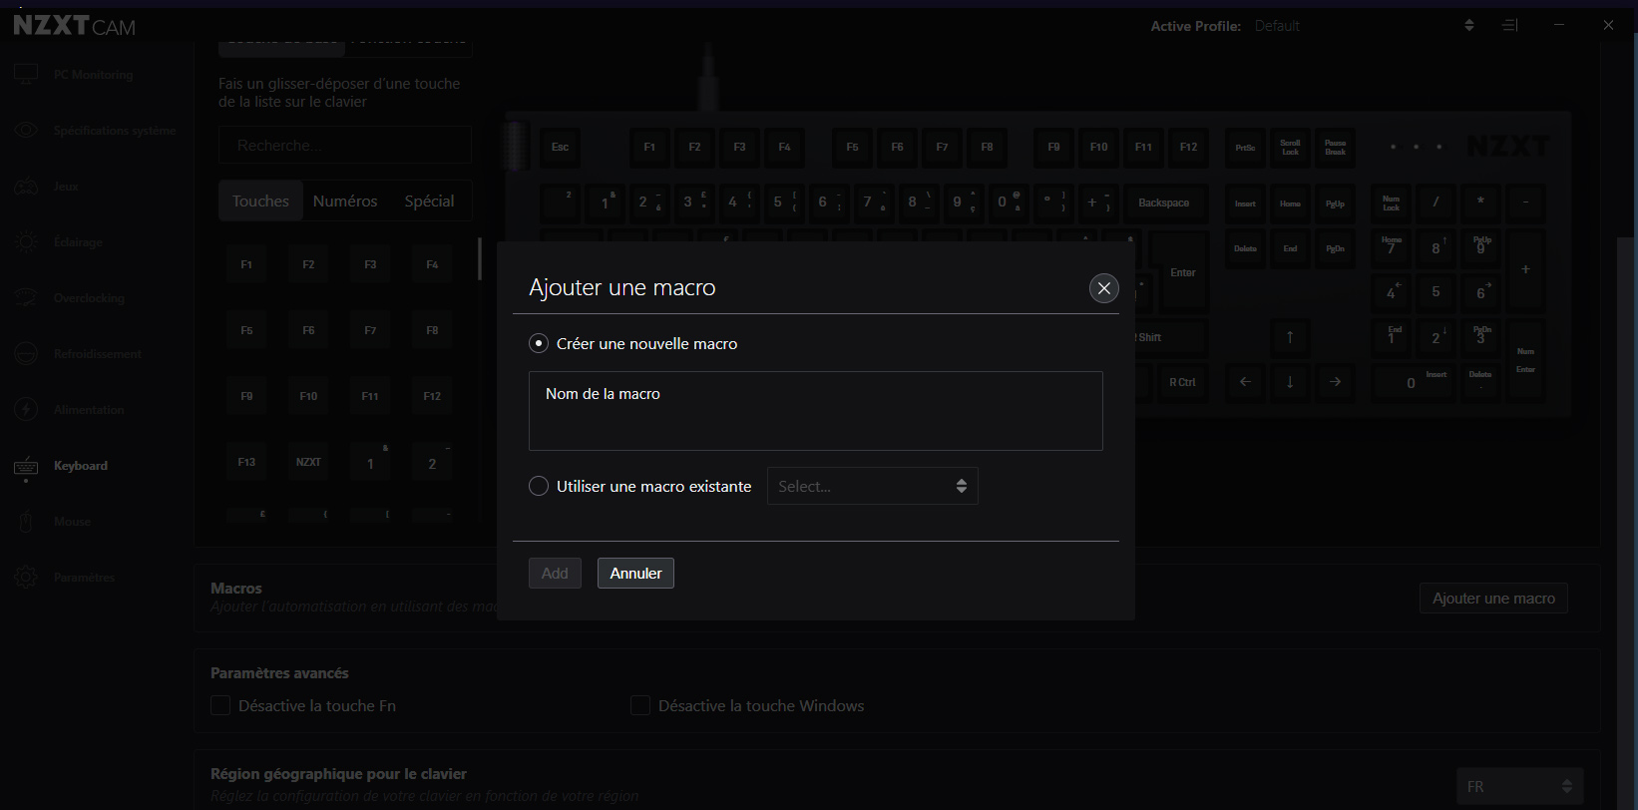Click the Pause Break key on keyboard image
Screen dimensions: 1638x810
(1335, 147)
